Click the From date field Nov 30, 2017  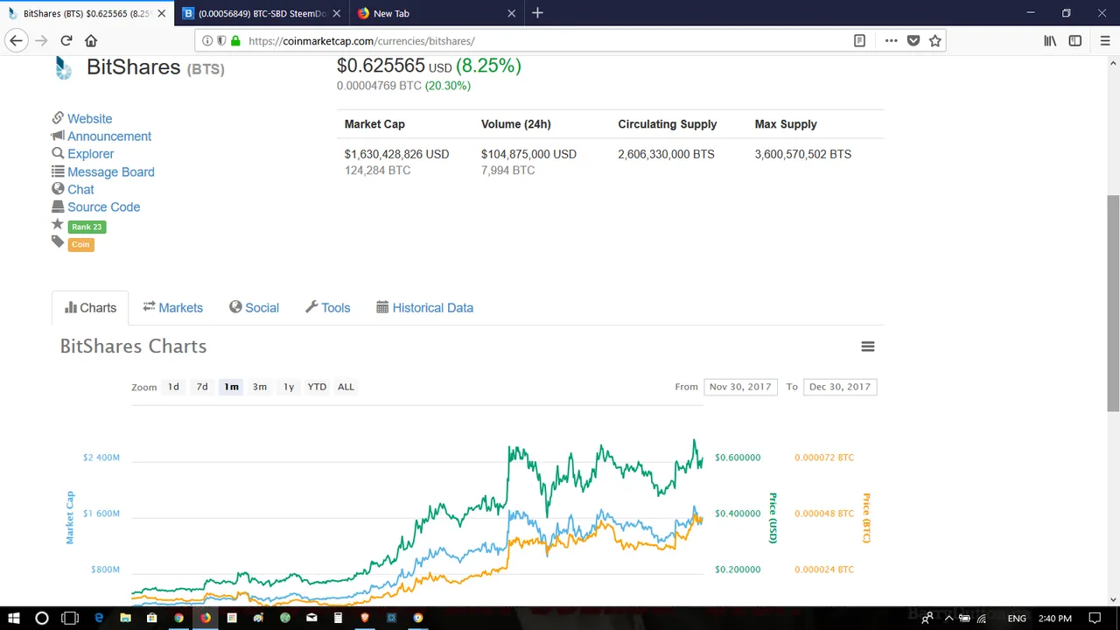coord(740,387)
